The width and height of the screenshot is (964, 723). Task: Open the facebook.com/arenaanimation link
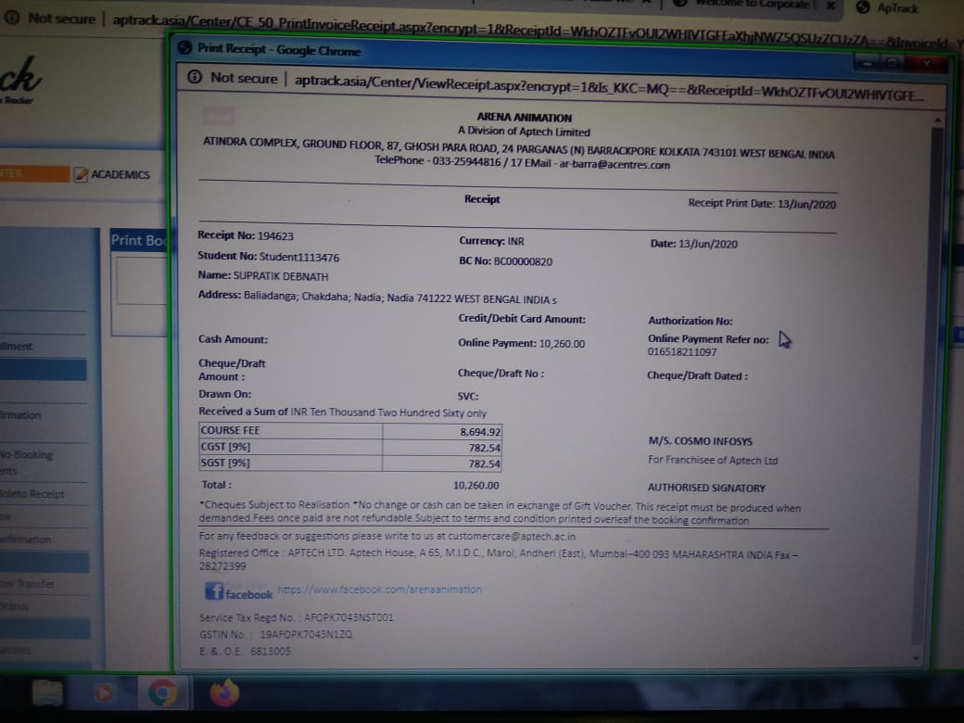[x=379, y=589]
